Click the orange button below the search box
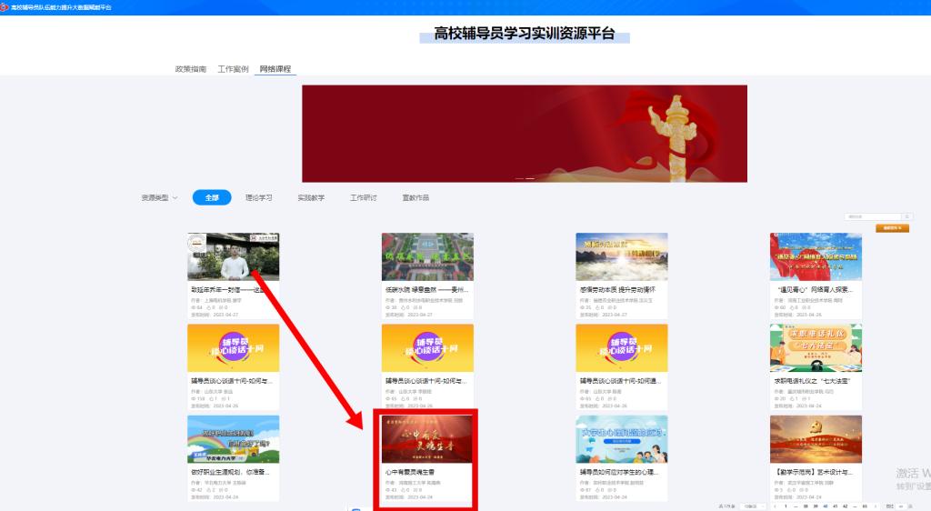Image resolution: width=931 pixels, height=511 pixels. [x=892, y=228]
